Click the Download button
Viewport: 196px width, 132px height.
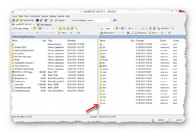(x=106, y=33)
